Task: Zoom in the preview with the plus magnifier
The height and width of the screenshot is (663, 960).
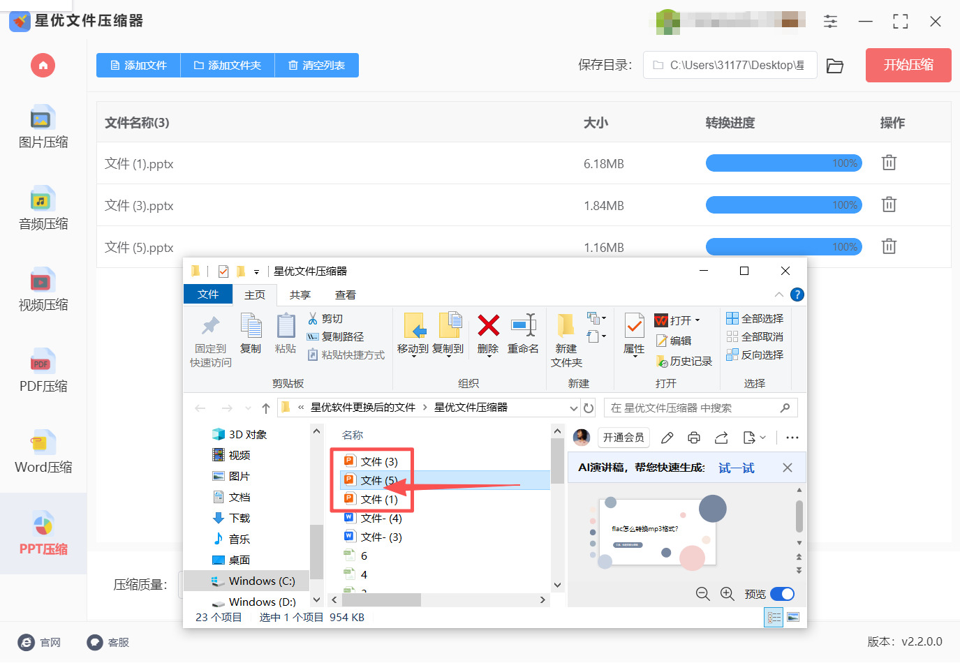Action: pyautogui.click(x=728, y=594)
